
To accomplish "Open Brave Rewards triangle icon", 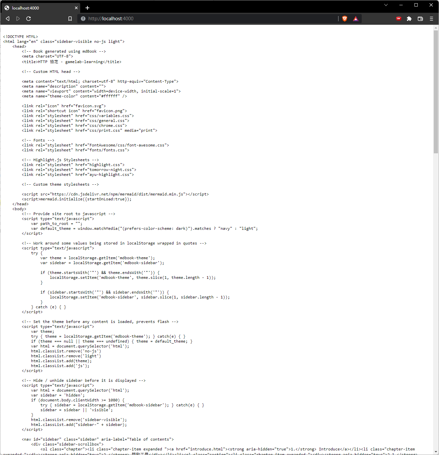I will pos(356,19).
